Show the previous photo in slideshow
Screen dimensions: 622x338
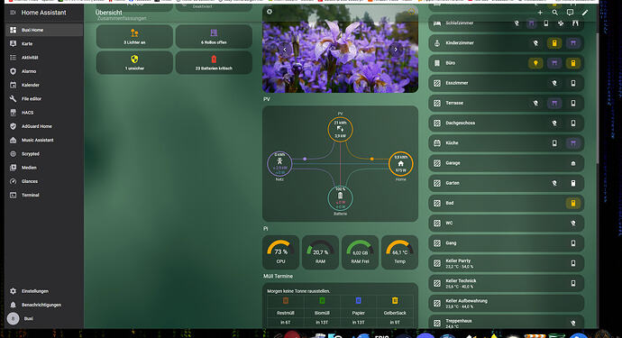tap(285, 50)
